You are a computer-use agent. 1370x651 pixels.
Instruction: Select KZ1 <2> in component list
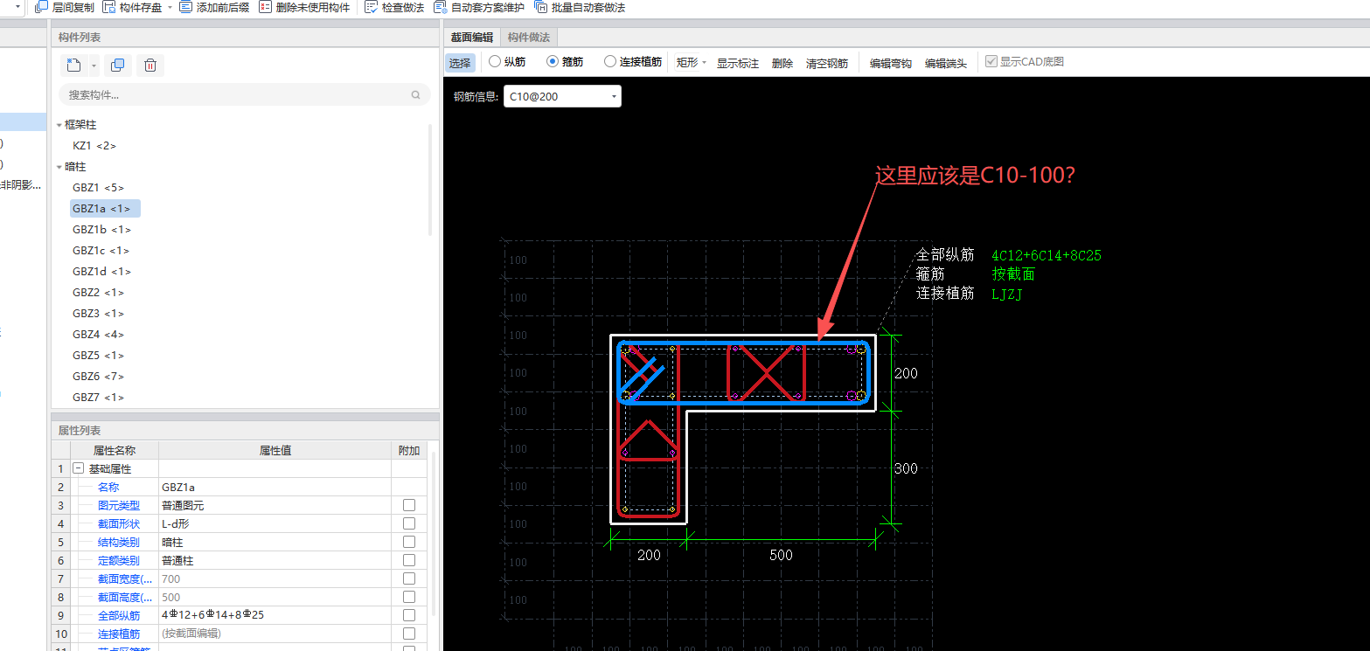coord(94,145)
